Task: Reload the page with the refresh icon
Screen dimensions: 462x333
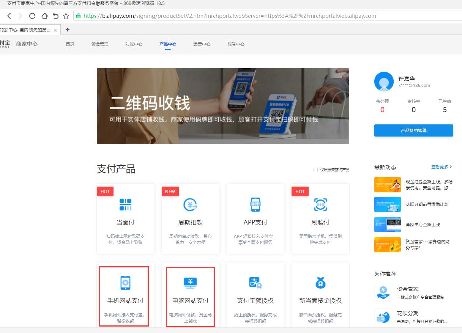Action: point(32,16)
